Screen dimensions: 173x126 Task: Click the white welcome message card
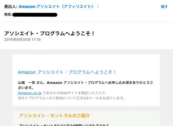86,80
